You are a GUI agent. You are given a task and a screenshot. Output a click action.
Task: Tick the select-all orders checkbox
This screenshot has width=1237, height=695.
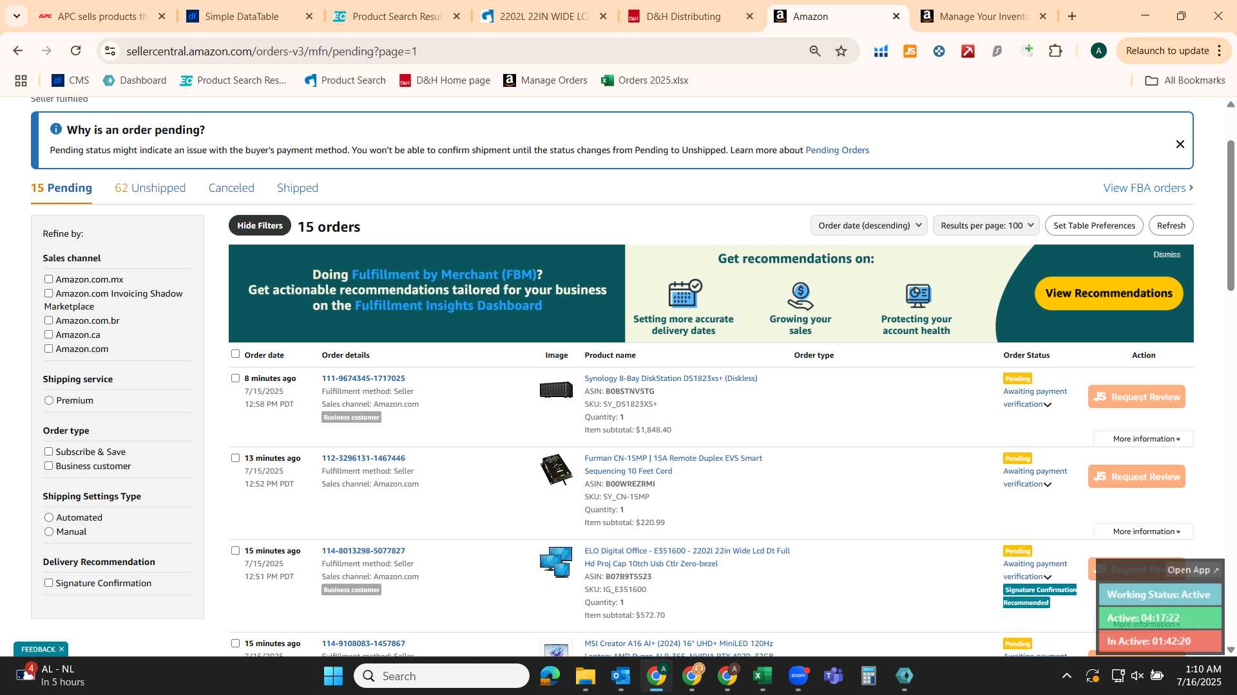pyautogui.click(x=235, y=353)
